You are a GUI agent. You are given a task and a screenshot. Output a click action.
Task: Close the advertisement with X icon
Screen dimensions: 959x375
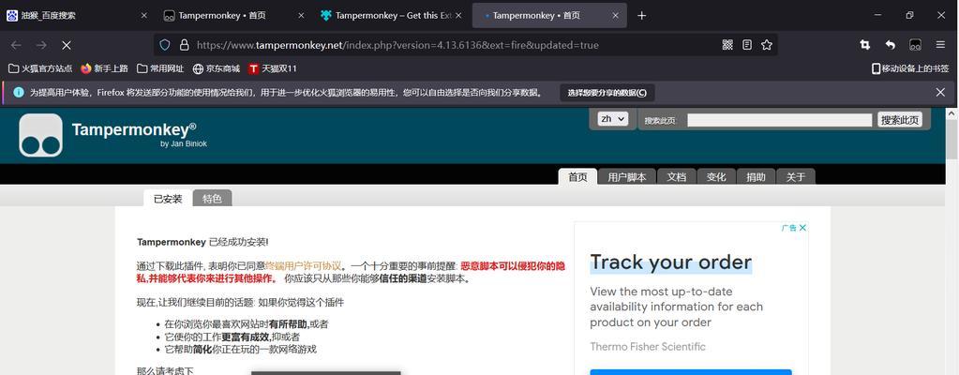coord(803,228)
